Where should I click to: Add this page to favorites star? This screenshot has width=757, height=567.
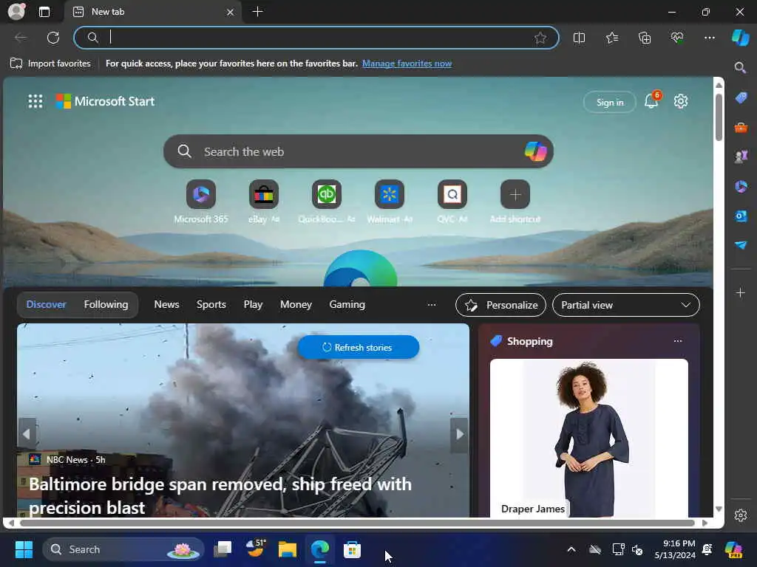540,38
